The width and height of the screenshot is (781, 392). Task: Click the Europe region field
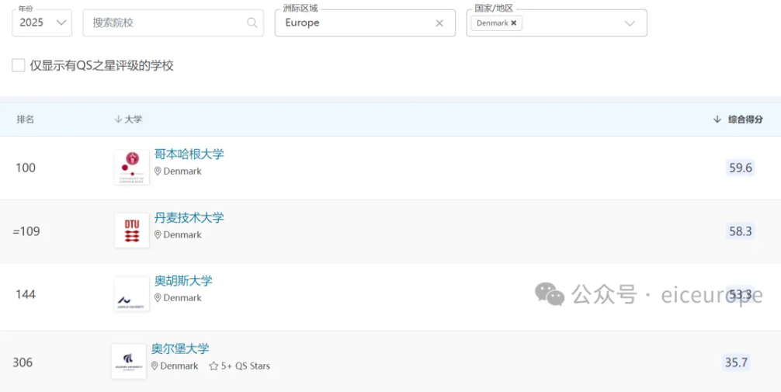point(365,23)
